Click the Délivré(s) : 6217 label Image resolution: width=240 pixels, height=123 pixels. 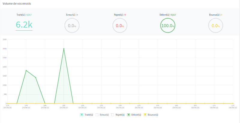(168, 15)
